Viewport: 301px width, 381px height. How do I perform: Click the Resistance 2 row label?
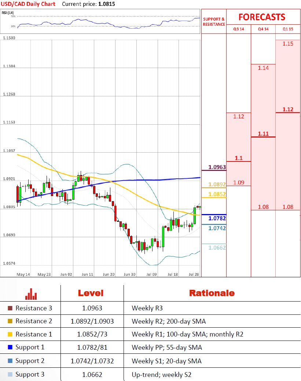[x=34, y=321]
